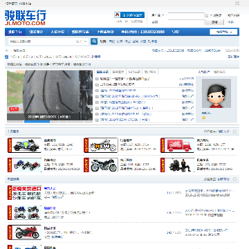Screen dimensions: 249x249
Task: Click into the search text box
Action: click(x=41, y=41)
